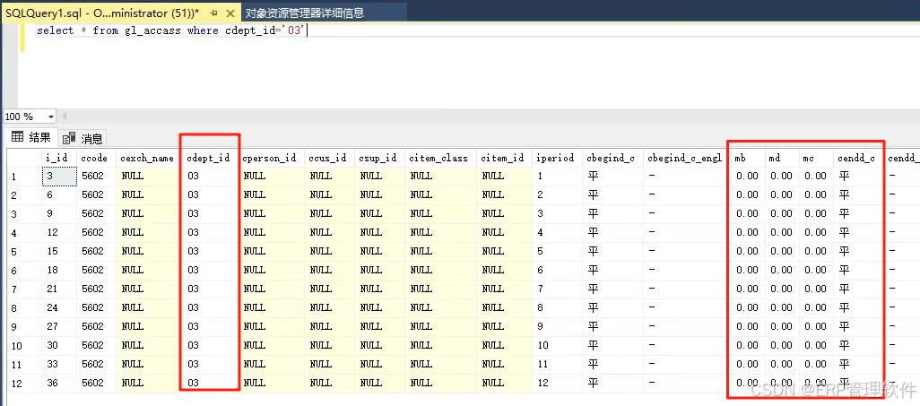Switch to the 消息 messages tab
This screenshot has height=406, width=920.
82,138
